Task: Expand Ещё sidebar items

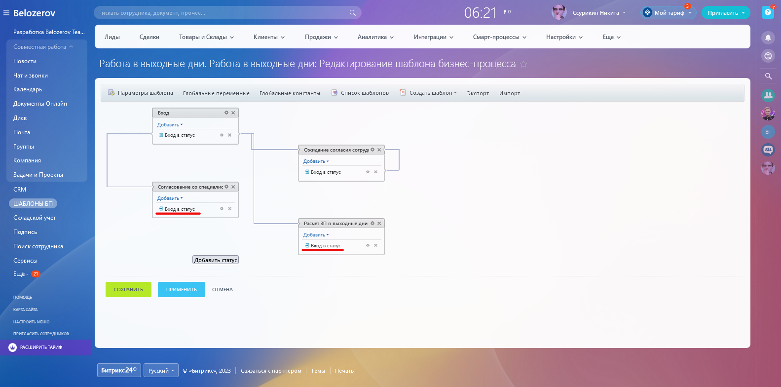Action: click(x=21, y=274)
